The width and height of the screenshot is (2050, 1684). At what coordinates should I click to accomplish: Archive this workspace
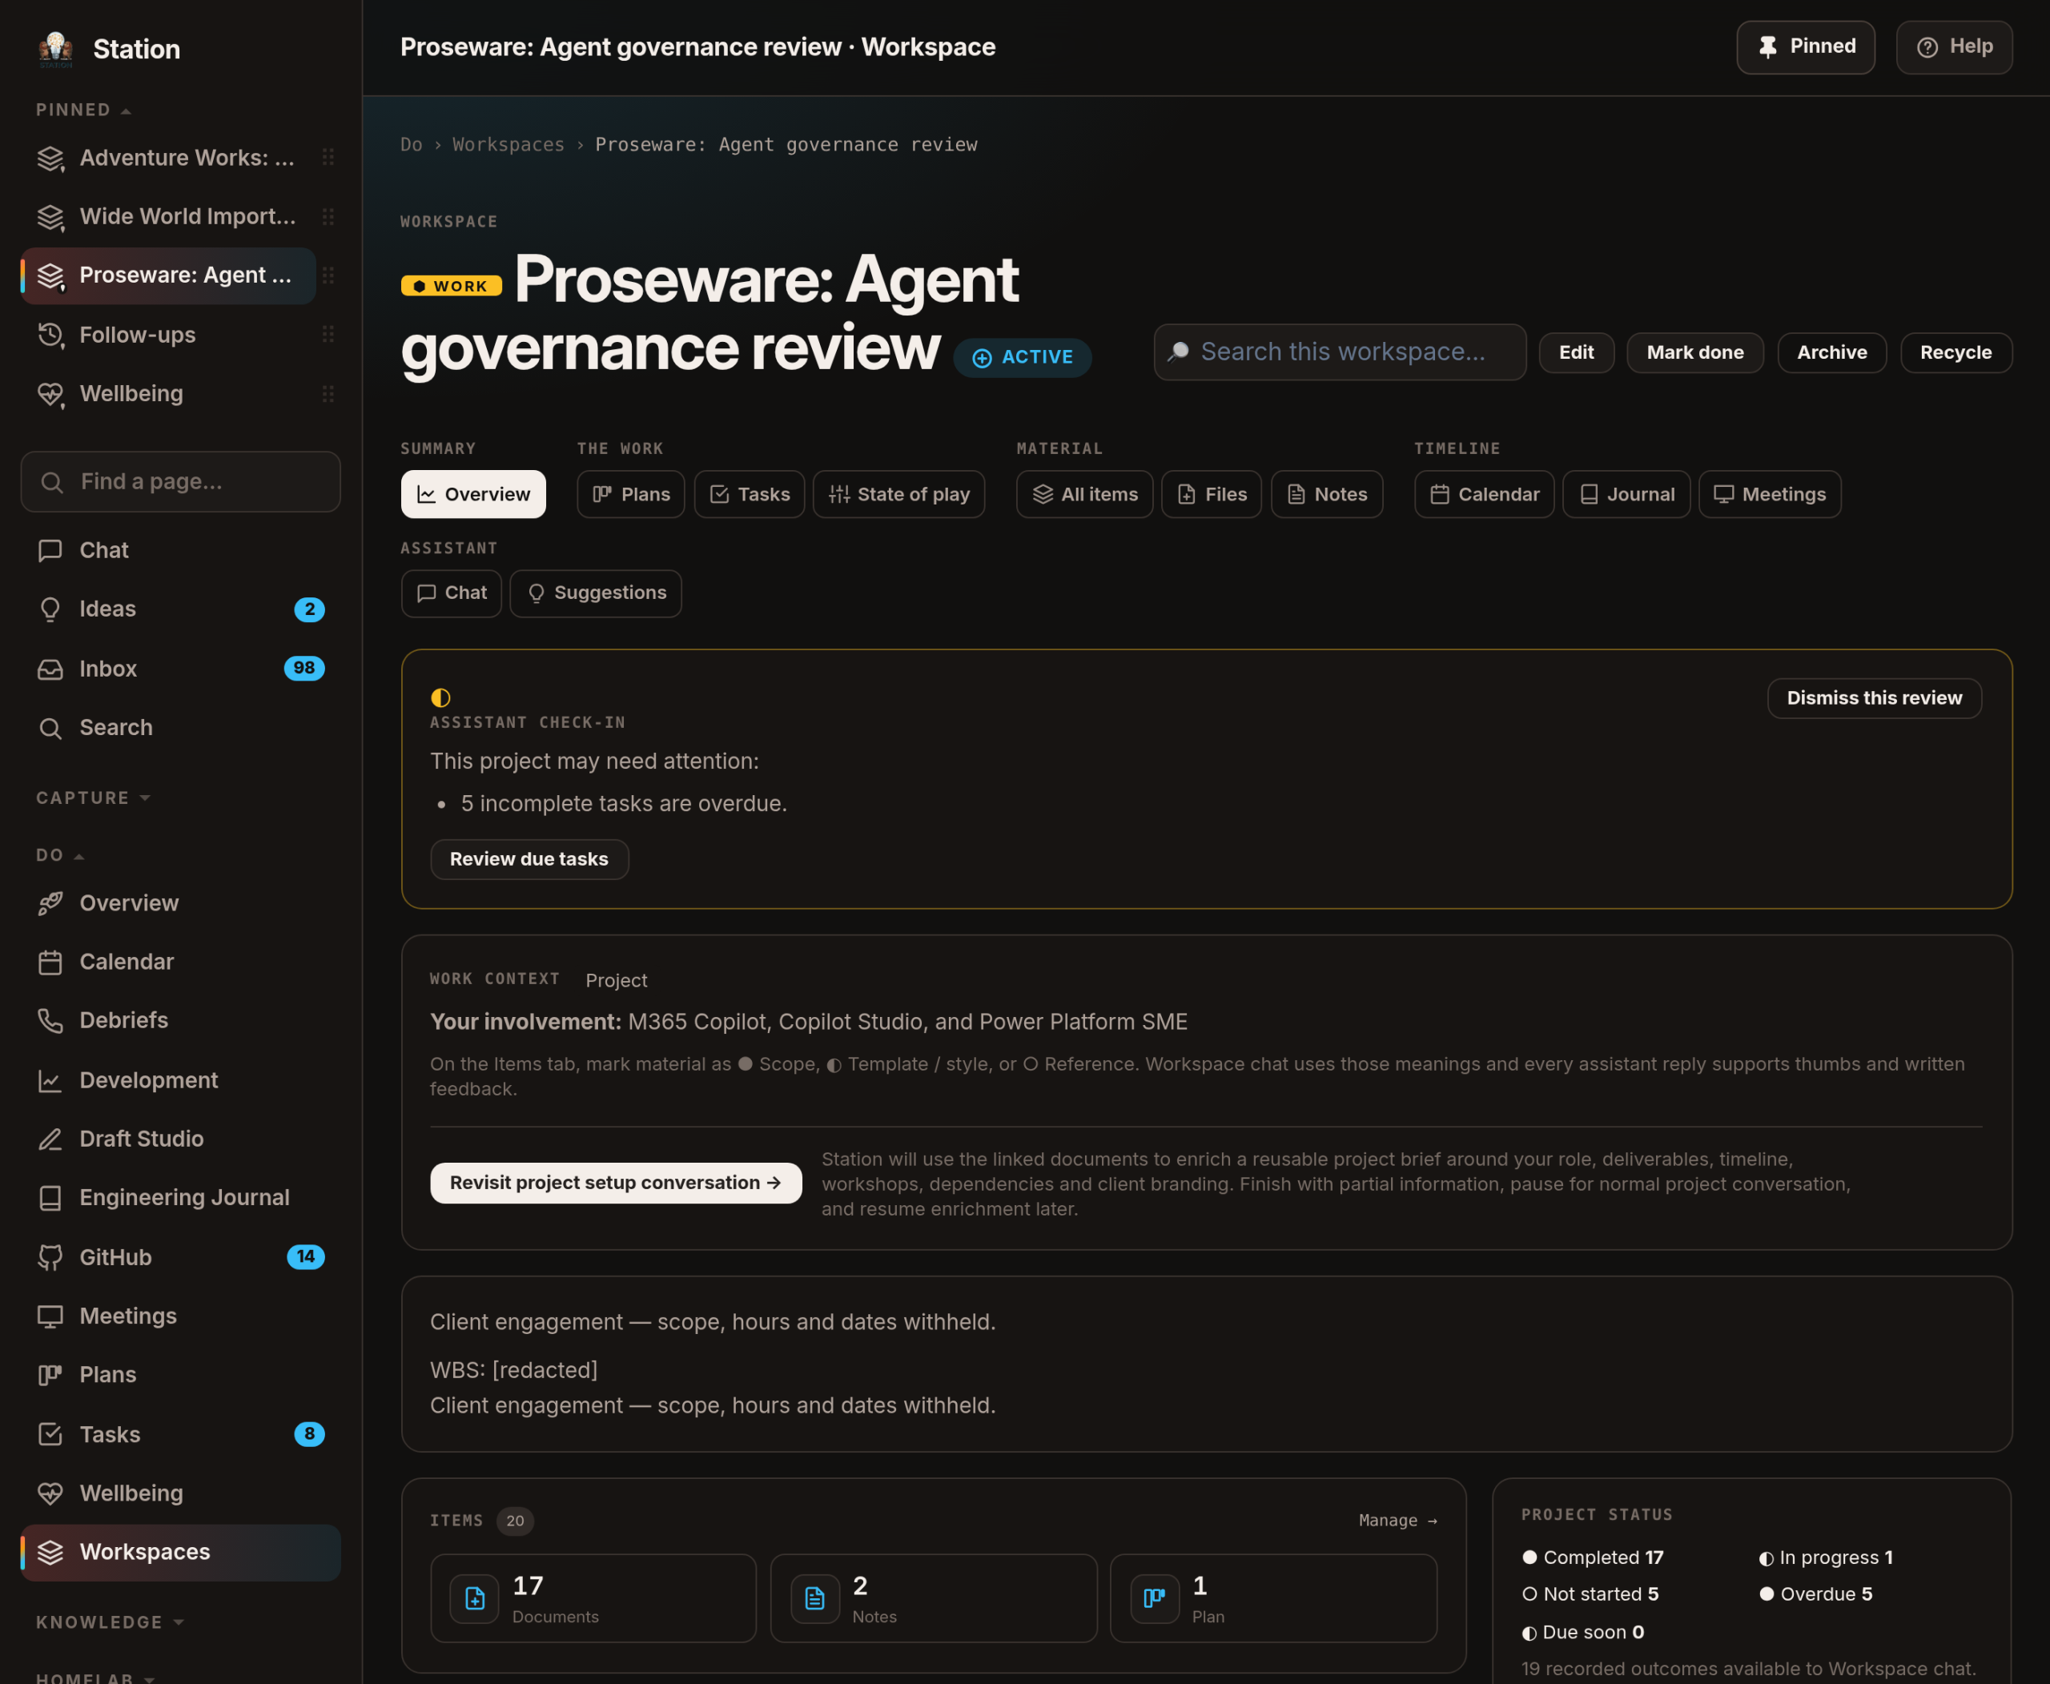pos(1831,352)
